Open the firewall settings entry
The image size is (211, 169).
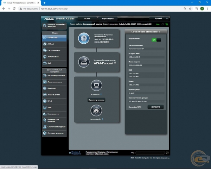54,114
